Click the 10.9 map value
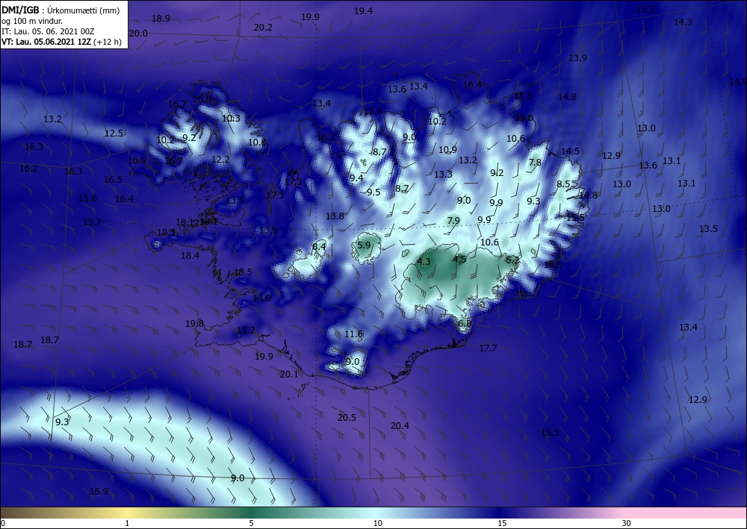The image size is (747, 529). click(447, 149)
